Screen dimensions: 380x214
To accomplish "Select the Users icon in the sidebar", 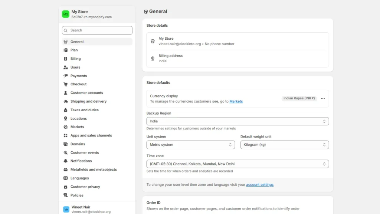I will [65, 67].
